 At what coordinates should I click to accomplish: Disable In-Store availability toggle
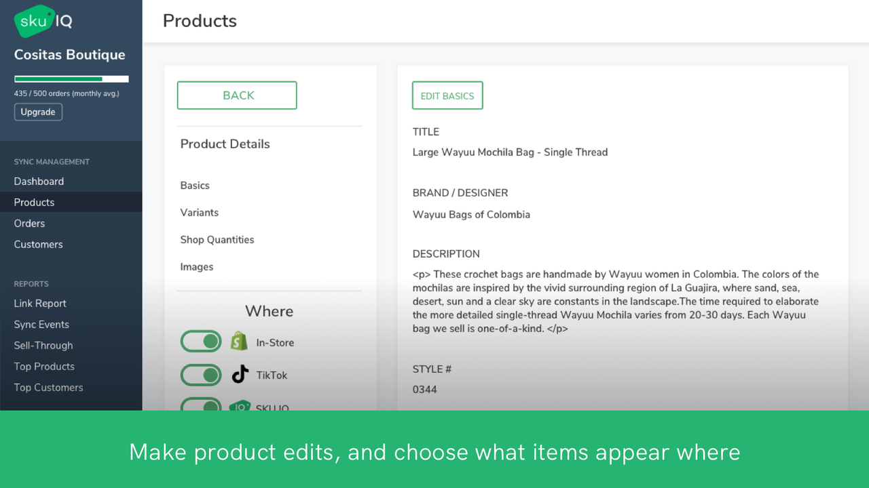tap(200, 341)
